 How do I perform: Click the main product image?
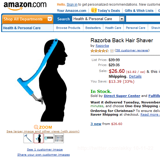pyautogui.click(x=42, y=80)
